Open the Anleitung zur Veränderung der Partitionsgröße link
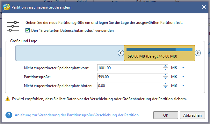The width and height of the screenshot is (210, 124). click(76, 115)
